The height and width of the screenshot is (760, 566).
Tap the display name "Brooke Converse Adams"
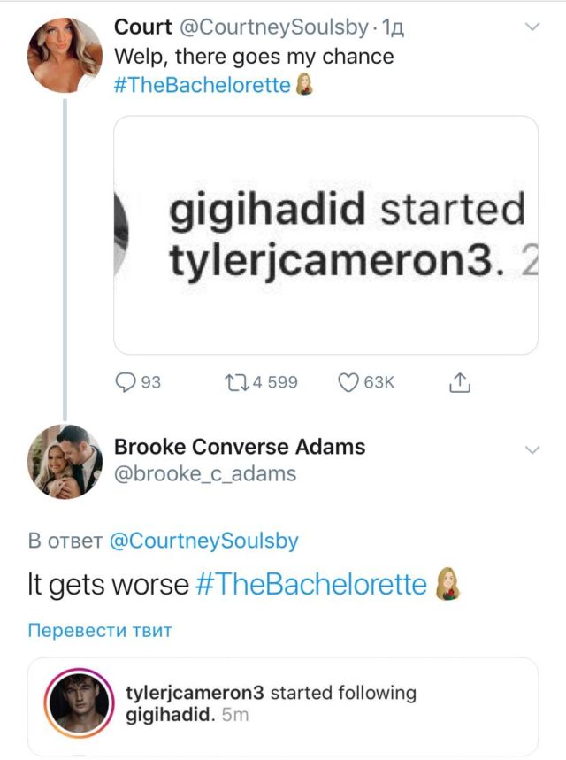point(240,447)
